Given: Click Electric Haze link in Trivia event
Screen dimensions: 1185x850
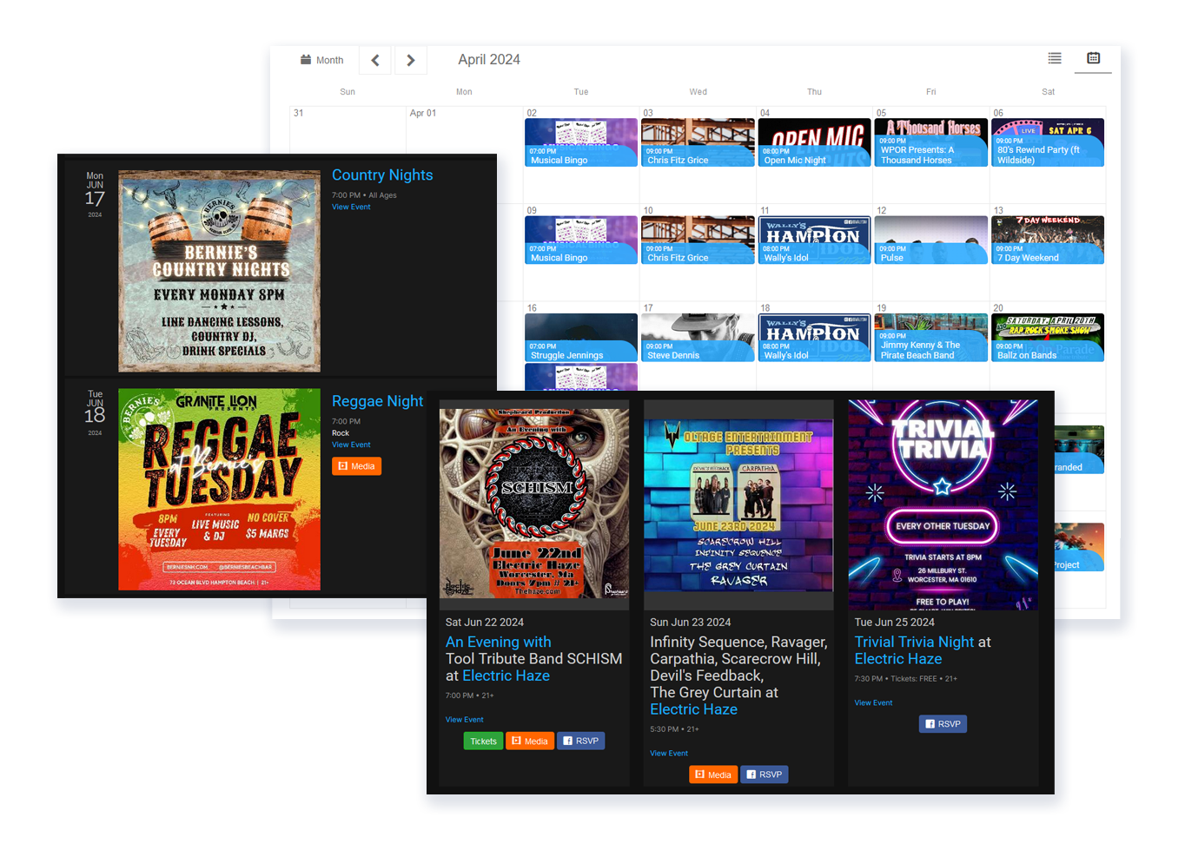Looking at the screenshot, I should tap(897, 659).
